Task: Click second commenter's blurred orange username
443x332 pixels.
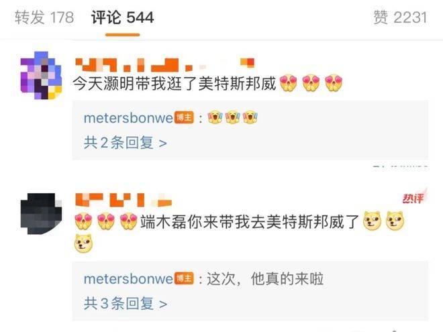Action: pos(124,200)
